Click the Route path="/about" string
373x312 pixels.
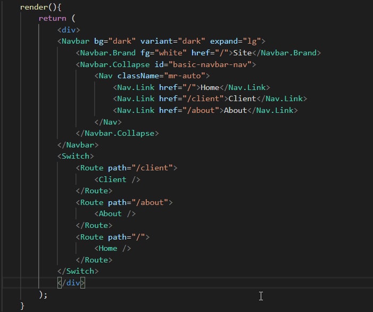tap(150, 202)
